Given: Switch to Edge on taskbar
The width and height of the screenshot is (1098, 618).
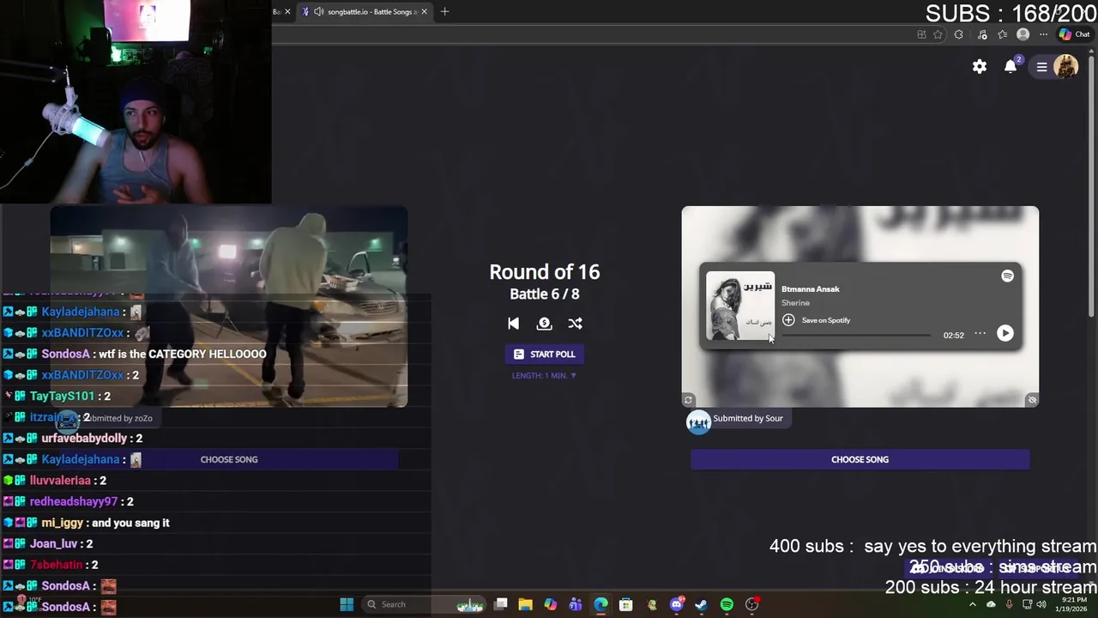Looking at the screenshot, I should (600, 604).
